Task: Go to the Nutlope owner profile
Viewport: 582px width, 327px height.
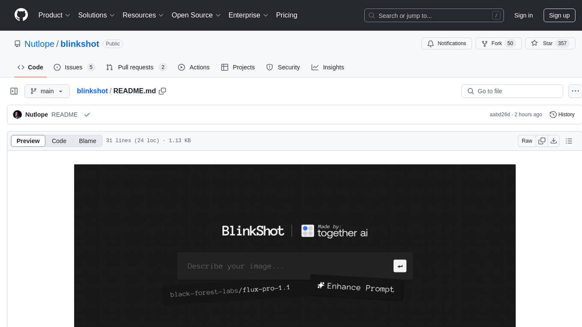Action: (39, 44)
